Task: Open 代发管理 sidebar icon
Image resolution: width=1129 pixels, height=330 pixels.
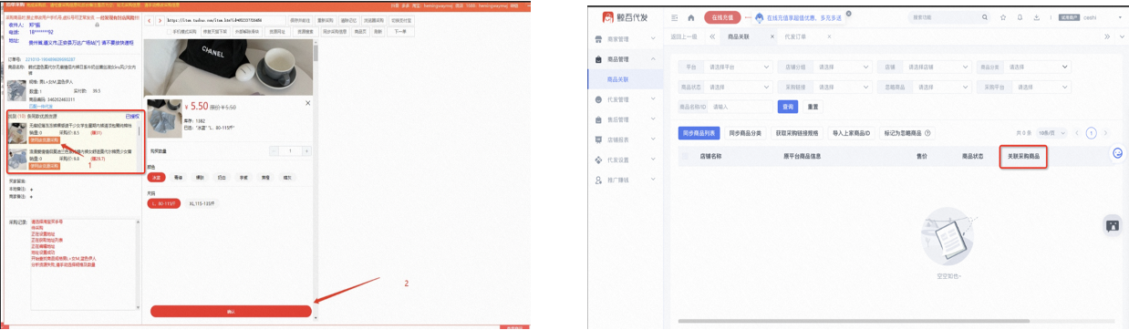Action: click(599, 99)
